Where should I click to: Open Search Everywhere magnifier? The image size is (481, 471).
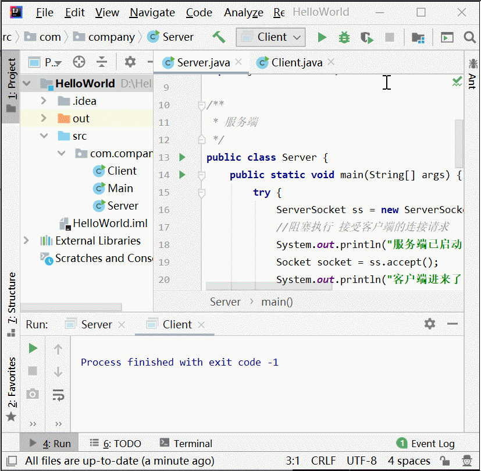click(469, 37)
